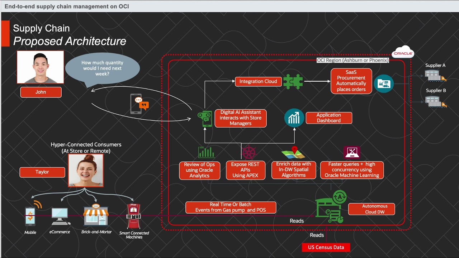
Task: Click the Smart Connected Machines caption
Action: 134,235
